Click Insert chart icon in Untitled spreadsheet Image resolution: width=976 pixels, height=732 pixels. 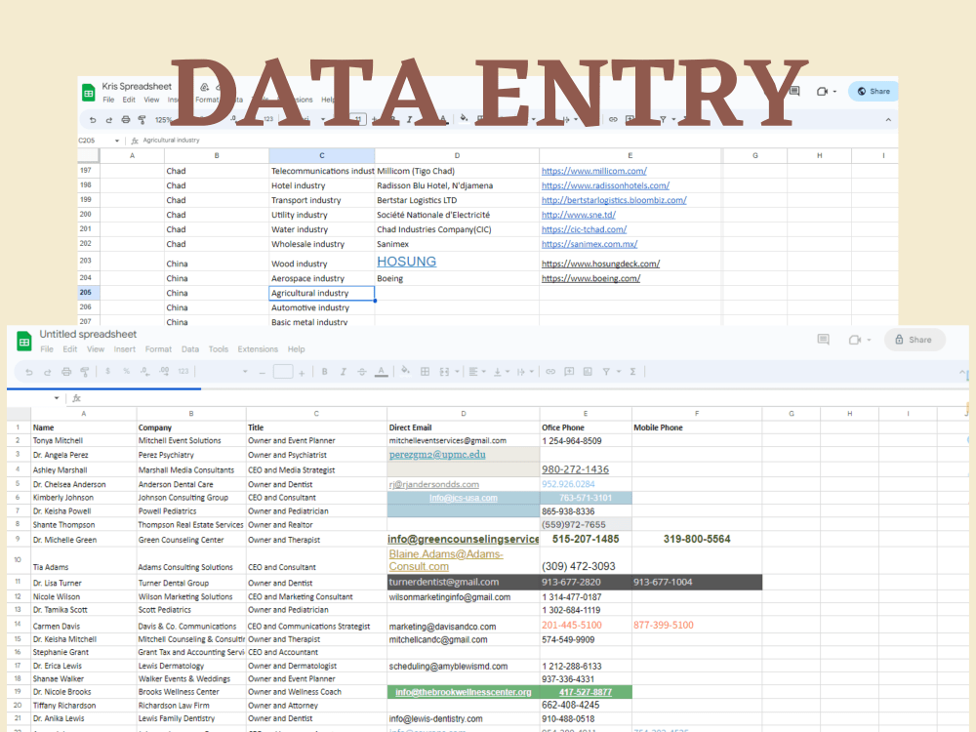coord(588,372)
